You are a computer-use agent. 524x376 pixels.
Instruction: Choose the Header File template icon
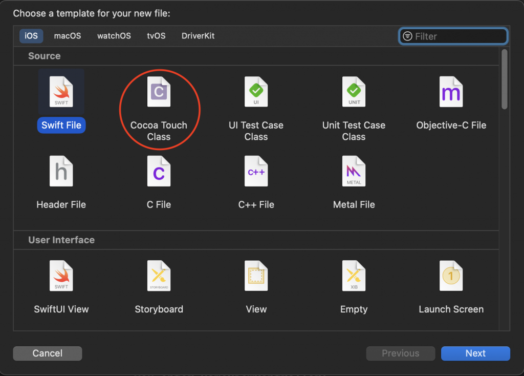[61, 171]
